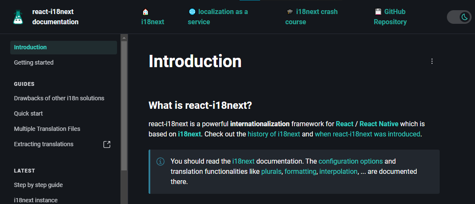Click the sidebar scrollbar up arrow
Viewport: 475px width, 204px height.
click(124, 38)
